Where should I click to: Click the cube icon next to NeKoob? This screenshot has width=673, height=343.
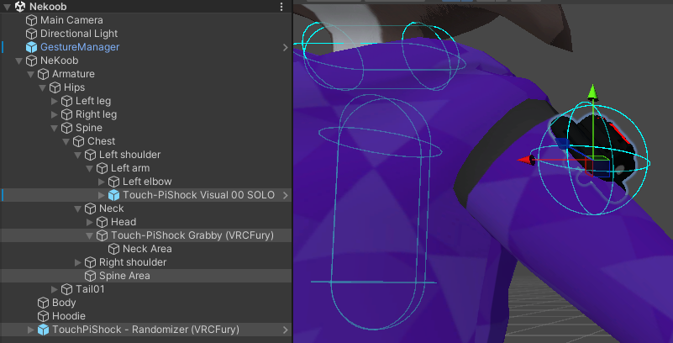tap(31, 61)
